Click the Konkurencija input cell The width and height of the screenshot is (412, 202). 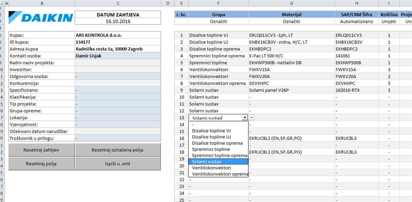pyautogui.click(x=118, y=83)
